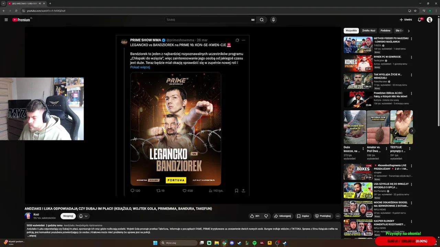The width and height of the screenshot is (440, 247).
Task: Click the Windows taskbar Wyszukaj search box
Action: (178, 243)
